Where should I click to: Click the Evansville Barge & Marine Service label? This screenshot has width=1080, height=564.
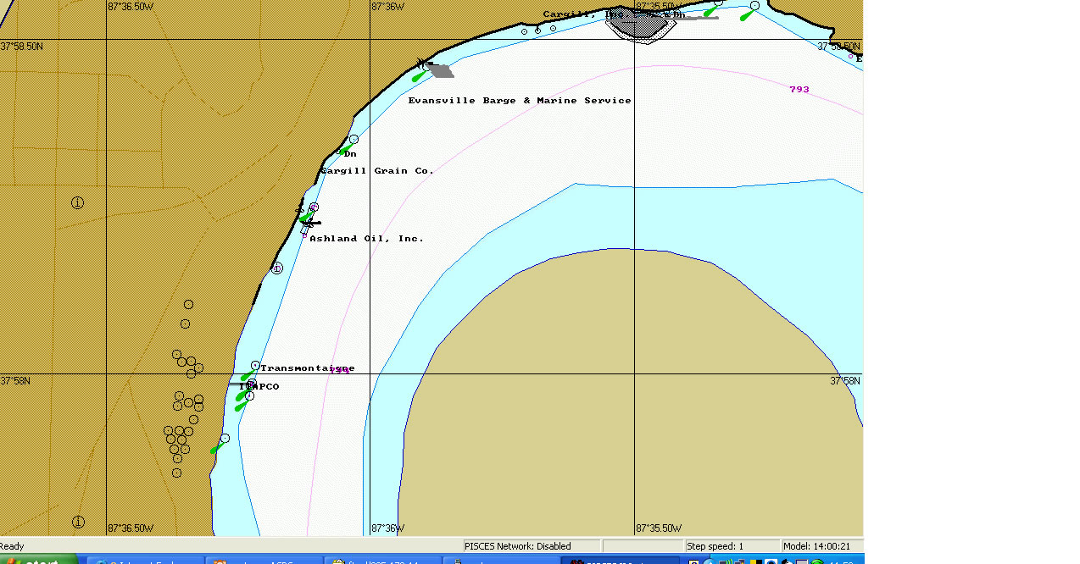(x=520, y=100)
